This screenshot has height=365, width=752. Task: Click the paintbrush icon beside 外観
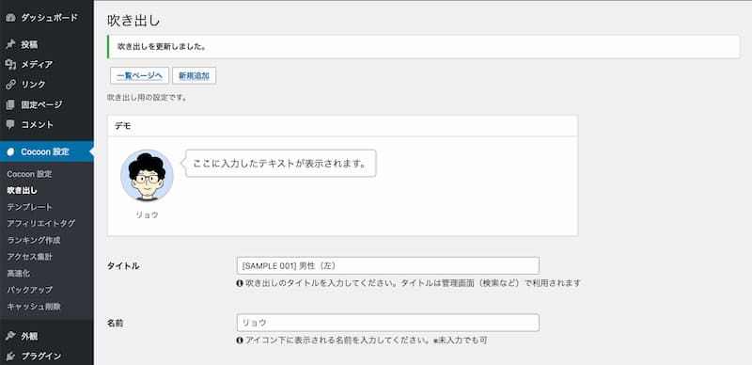[10, 336]
